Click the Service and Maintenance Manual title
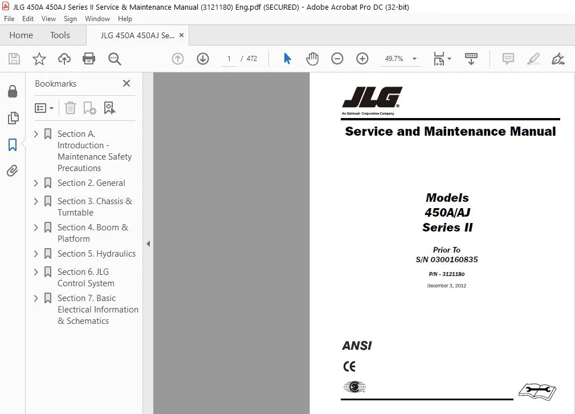This screenshot has width=575, height=414. pos(450,131)
